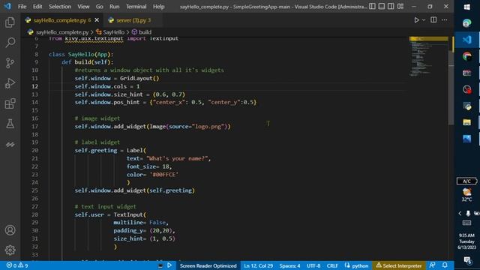Click the weather 32°C taskbar widget

point(466,195)
